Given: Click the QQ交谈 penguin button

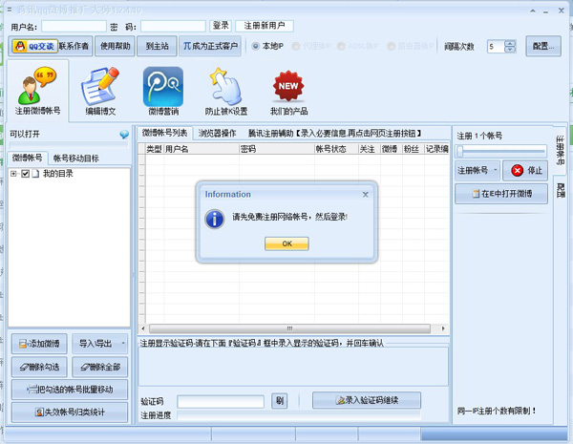Looking at the screenshot, I should (34, 46).
